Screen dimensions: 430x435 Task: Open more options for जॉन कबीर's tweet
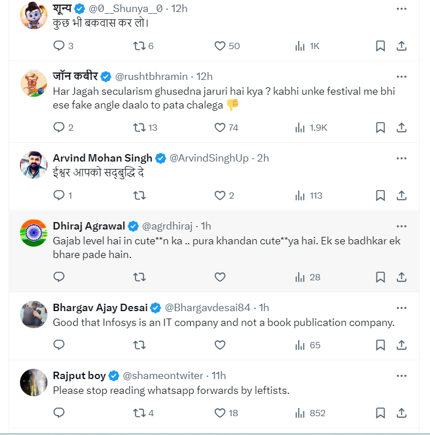click(x=401, y=76)
